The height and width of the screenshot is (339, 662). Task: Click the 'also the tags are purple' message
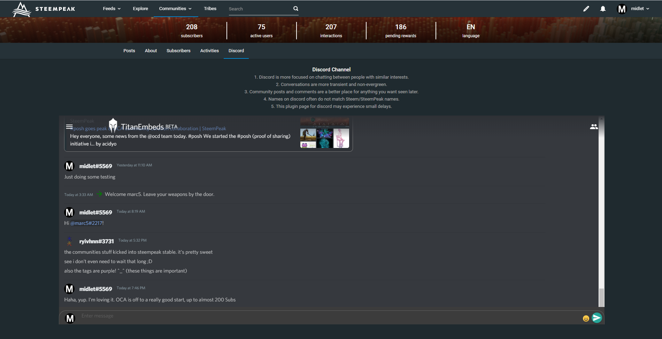125,271
